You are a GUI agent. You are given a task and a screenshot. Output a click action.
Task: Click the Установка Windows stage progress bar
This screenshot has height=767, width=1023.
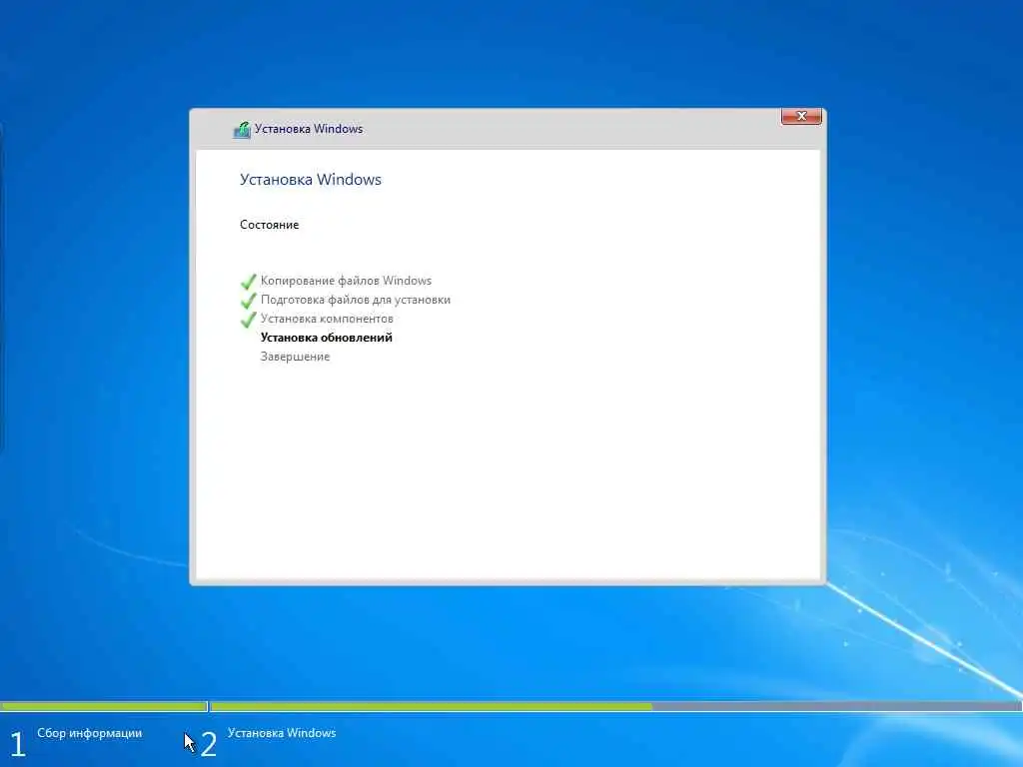[x=615, y=706]
